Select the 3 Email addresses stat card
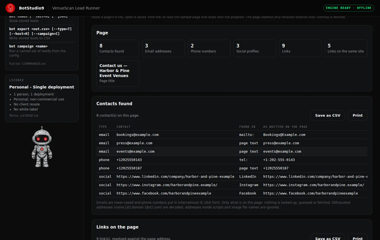The image size is (380, 240). click(x=163, y=48)
